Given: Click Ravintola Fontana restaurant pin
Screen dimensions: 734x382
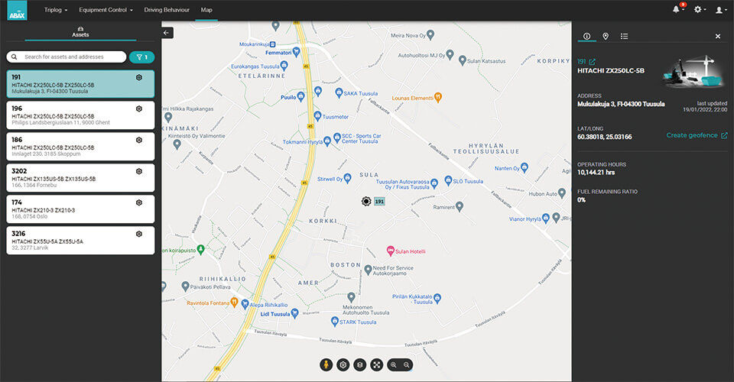Looking at the screenshot, I should 234,302.
